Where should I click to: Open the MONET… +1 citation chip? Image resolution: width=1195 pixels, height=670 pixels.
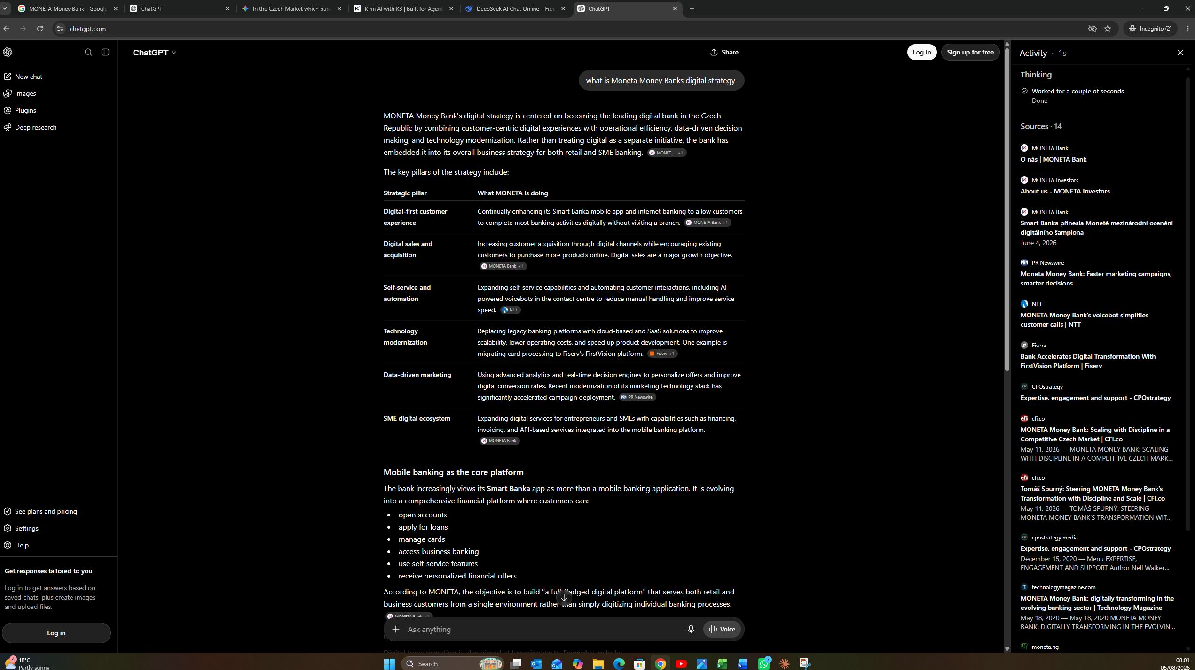(x=667, y=153)
